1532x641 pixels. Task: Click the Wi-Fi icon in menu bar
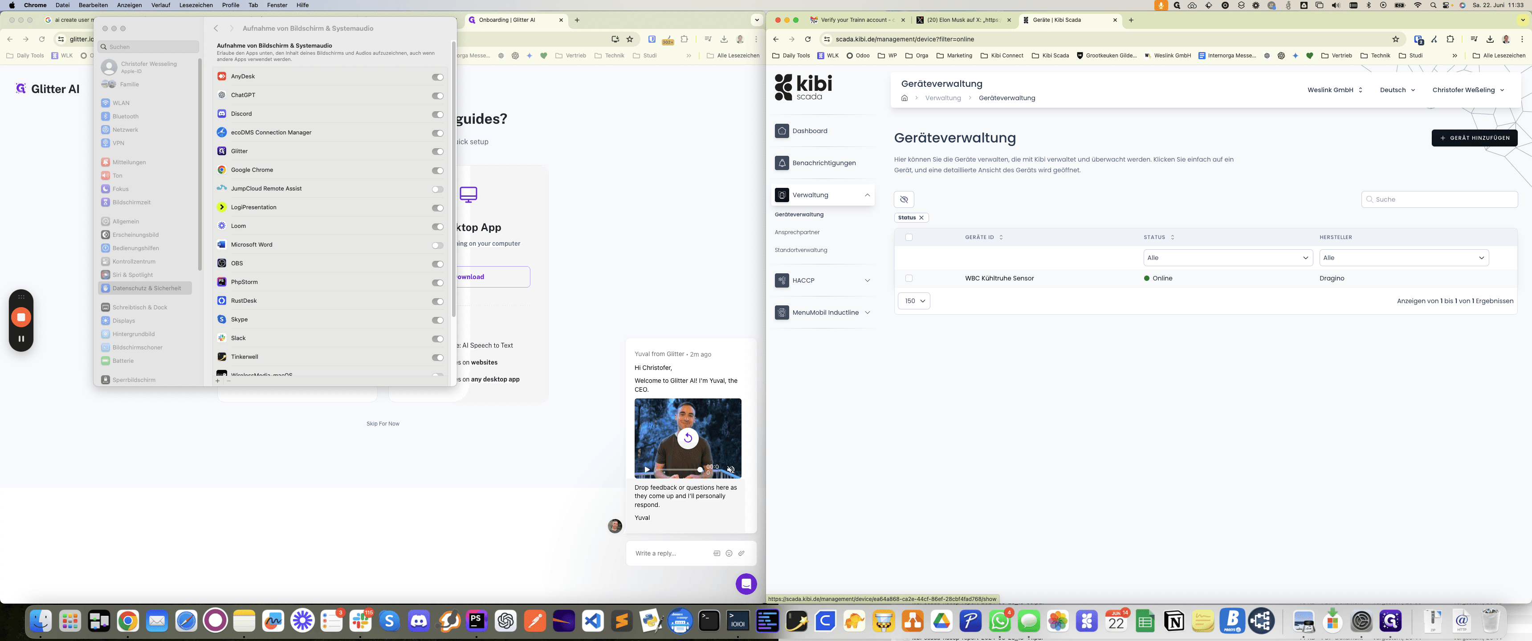(x=1418, y=5)
